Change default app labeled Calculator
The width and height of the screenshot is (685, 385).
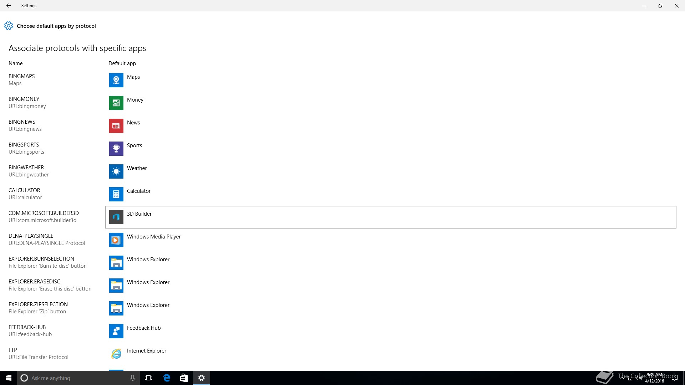[139, 191]
